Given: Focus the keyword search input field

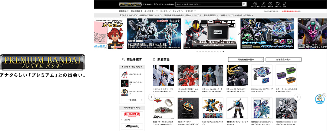Looking at the screenshot, I should click(x=209, y=4).
